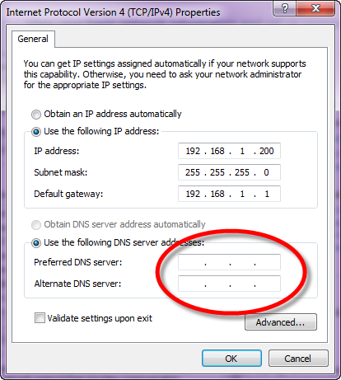341x380 pixels.
Task: Open Advanced settings
Action: click(x=281, y=321)
